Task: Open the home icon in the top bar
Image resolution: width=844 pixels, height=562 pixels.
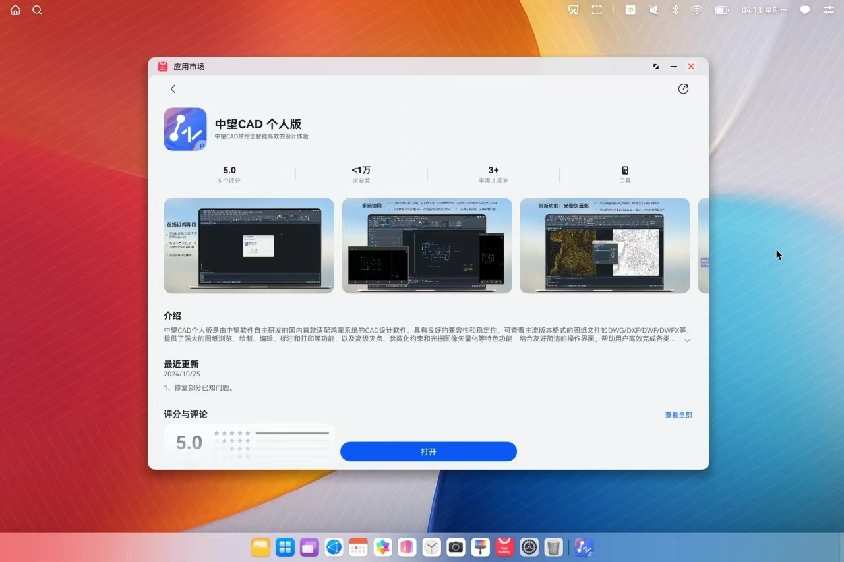Action: [x=15, y=10]
